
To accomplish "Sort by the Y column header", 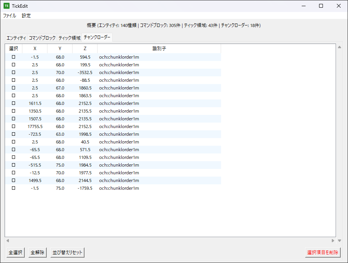I will point(60,49).
